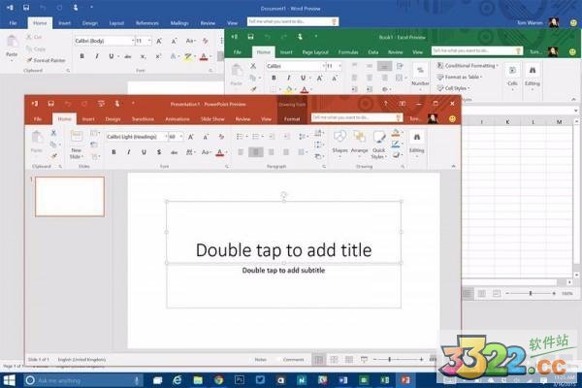Click Number format button in Excel
Screen dimensions: 582x388
point(420,76)
